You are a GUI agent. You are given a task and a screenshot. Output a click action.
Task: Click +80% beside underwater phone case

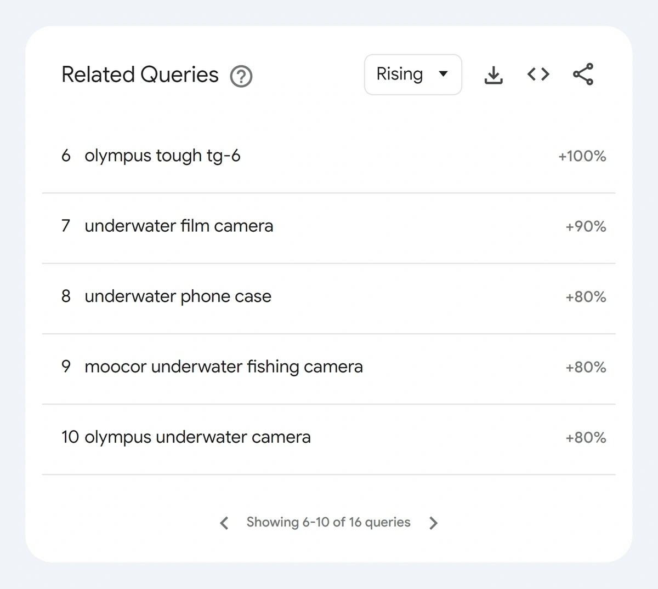pos(586,297)
